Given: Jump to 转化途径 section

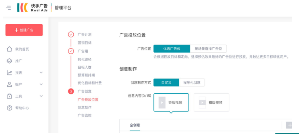Looking at the screenshot, I should coord(85,59).
